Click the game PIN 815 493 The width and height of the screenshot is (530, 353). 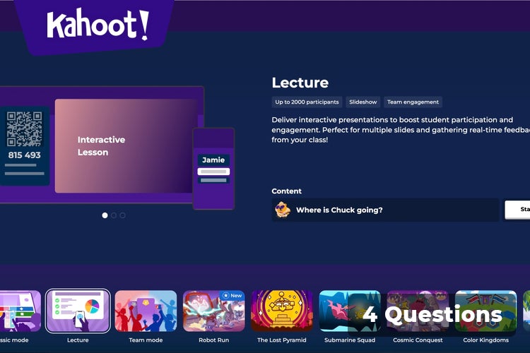(x=24, y=155)
